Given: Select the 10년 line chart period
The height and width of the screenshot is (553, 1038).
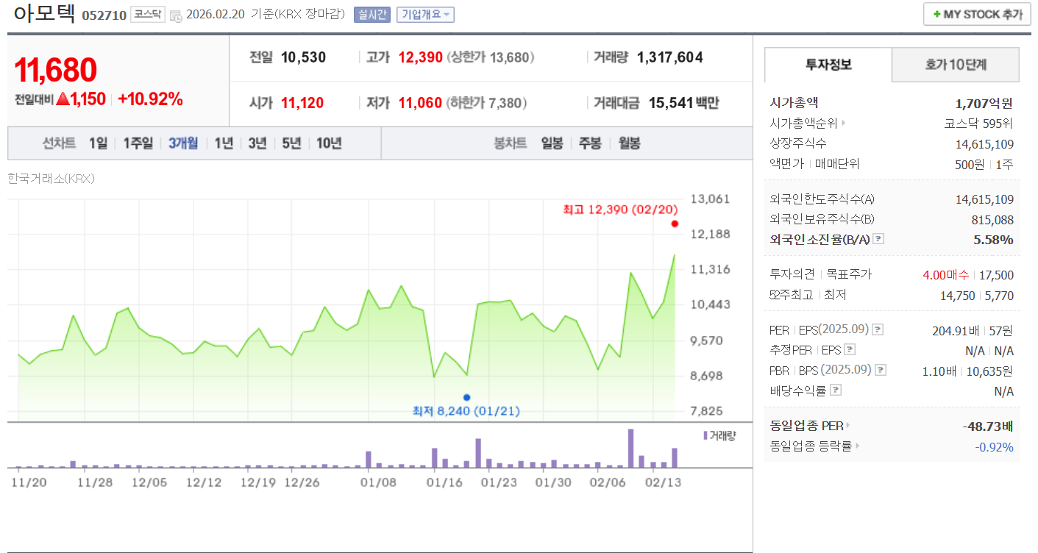Looking at the screenshot, I should pos(329,143).
